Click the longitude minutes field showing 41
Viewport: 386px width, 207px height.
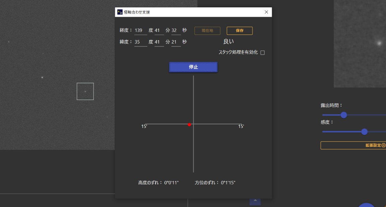tap(159, 30)
